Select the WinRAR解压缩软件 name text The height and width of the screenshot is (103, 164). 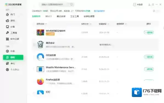pyautogui.click(x=56, y=31)
